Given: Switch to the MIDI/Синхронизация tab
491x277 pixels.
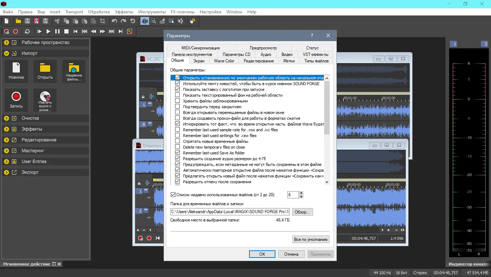Looking at the screenshot, I should 200,48.
